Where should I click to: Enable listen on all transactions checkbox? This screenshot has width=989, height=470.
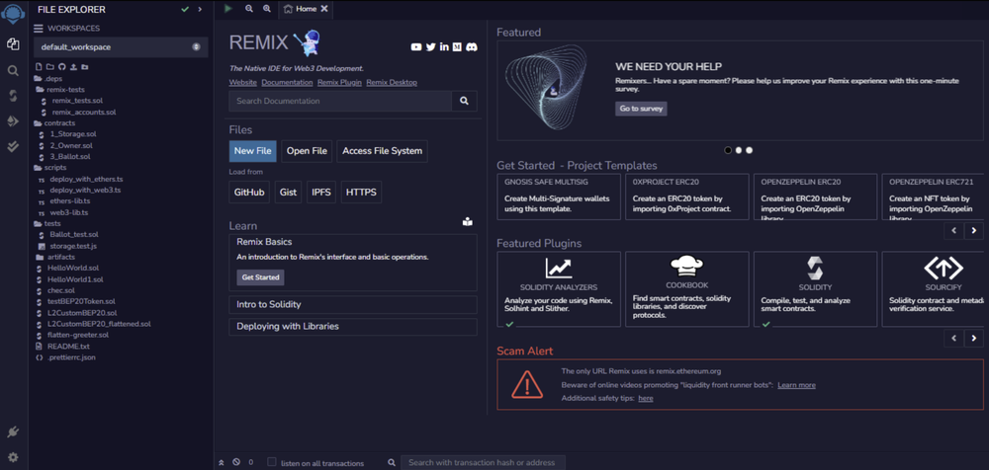coord(272,462)
